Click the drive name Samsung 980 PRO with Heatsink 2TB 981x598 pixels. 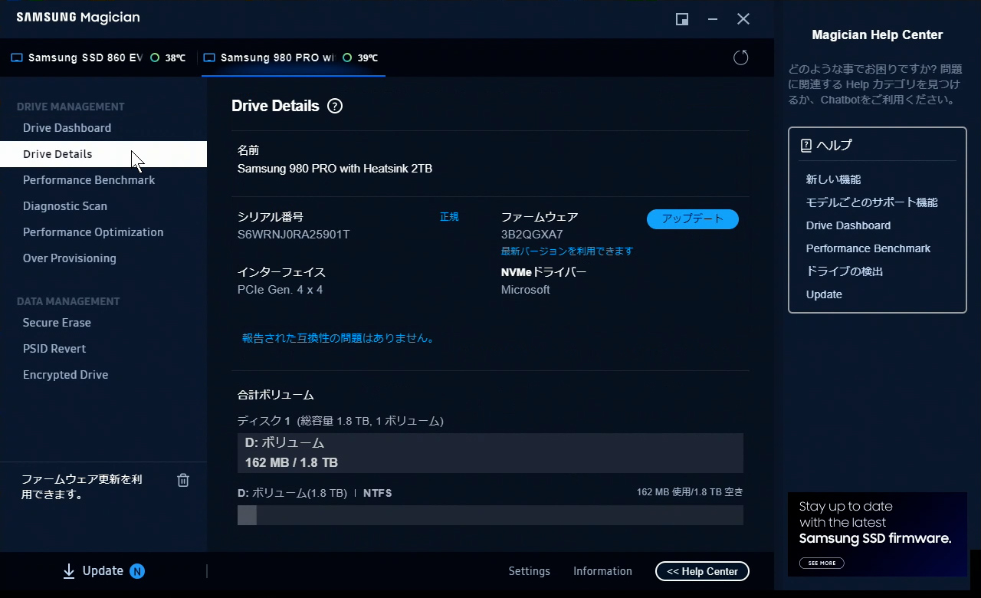(335, 169)
